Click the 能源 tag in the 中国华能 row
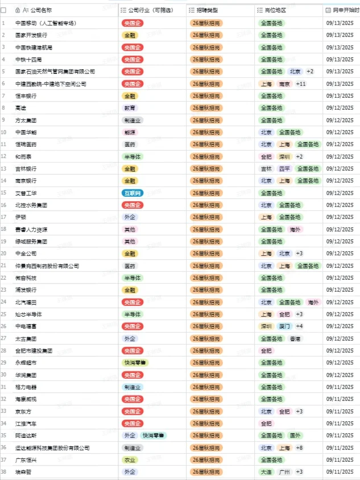This screenshot has width=360, height=480. coord(130,133)
